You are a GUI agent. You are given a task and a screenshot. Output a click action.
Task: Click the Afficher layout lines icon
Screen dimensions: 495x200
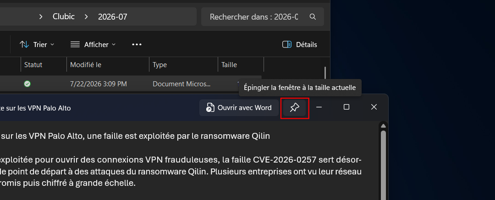pyautogui.click(x=75, y=45)
